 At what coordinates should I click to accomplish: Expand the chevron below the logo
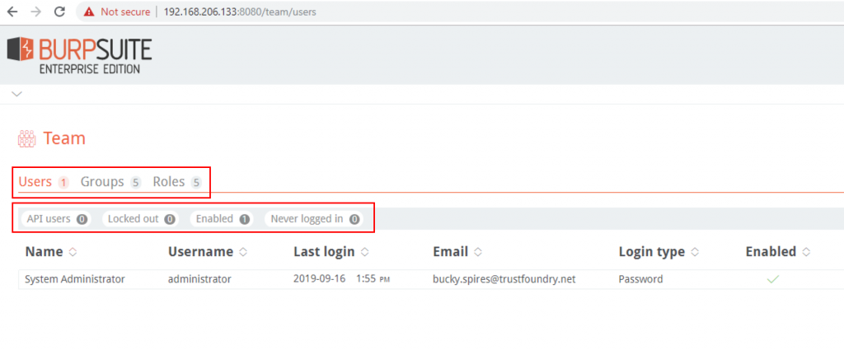(x=16, y=95)
